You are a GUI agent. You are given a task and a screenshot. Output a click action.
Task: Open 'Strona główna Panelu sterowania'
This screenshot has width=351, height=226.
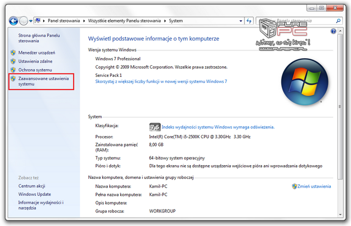pos(39,38)
